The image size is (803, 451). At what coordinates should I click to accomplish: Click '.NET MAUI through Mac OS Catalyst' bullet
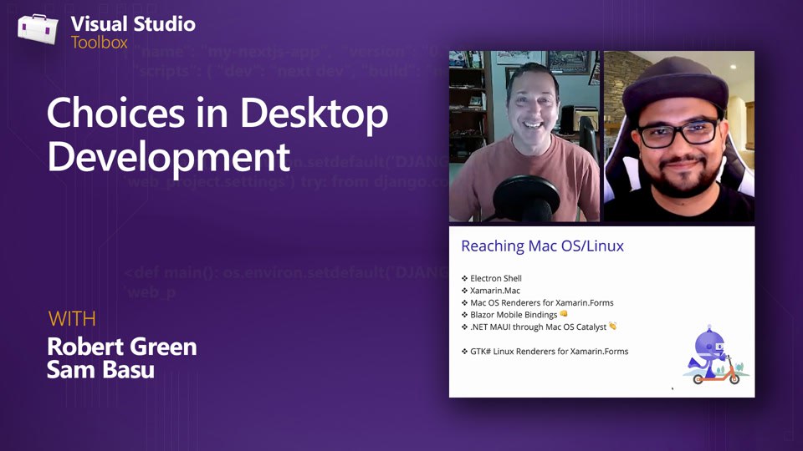coord(538,327)
